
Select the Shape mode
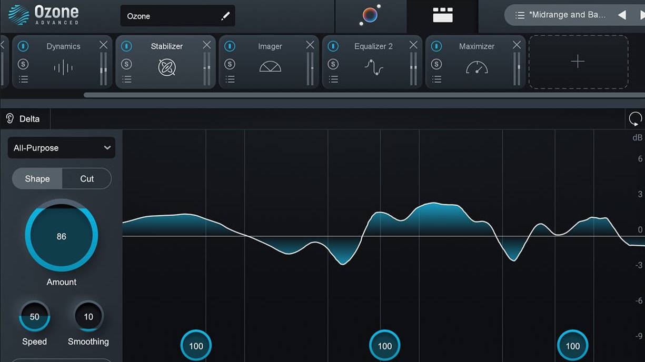37,178
